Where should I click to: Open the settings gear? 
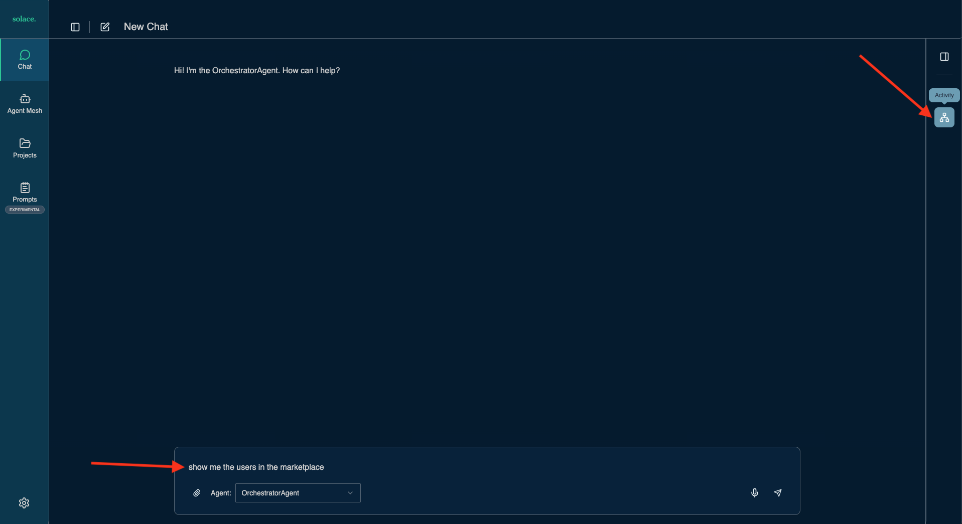(x=24, y=502)
